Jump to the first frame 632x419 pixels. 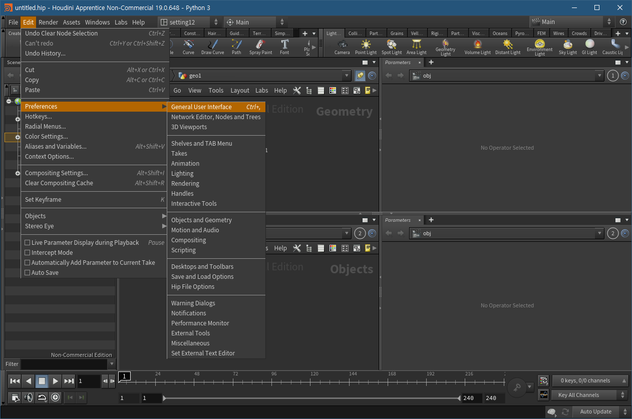coord(15,381)
